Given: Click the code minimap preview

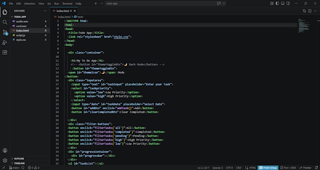Looking at the screenshot, I should coord(304,25).
